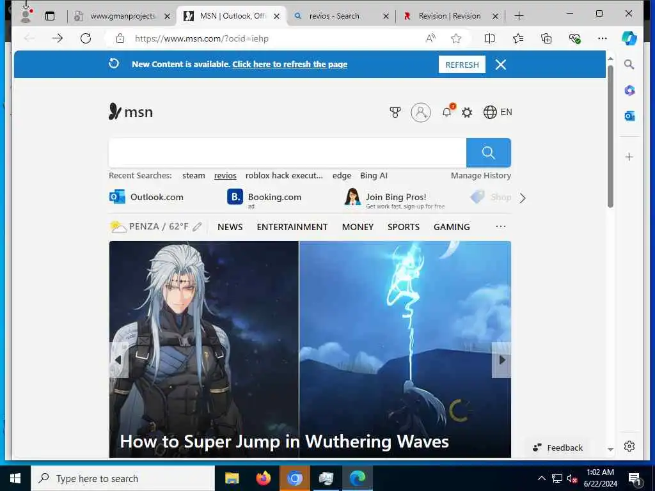Open the tab actions menu icon
Screen dimensions: 655x491
point(50,16)
